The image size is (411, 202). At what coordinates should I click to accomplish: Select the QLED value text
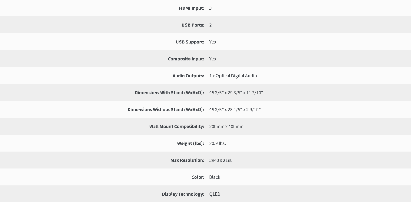point(215,194)
